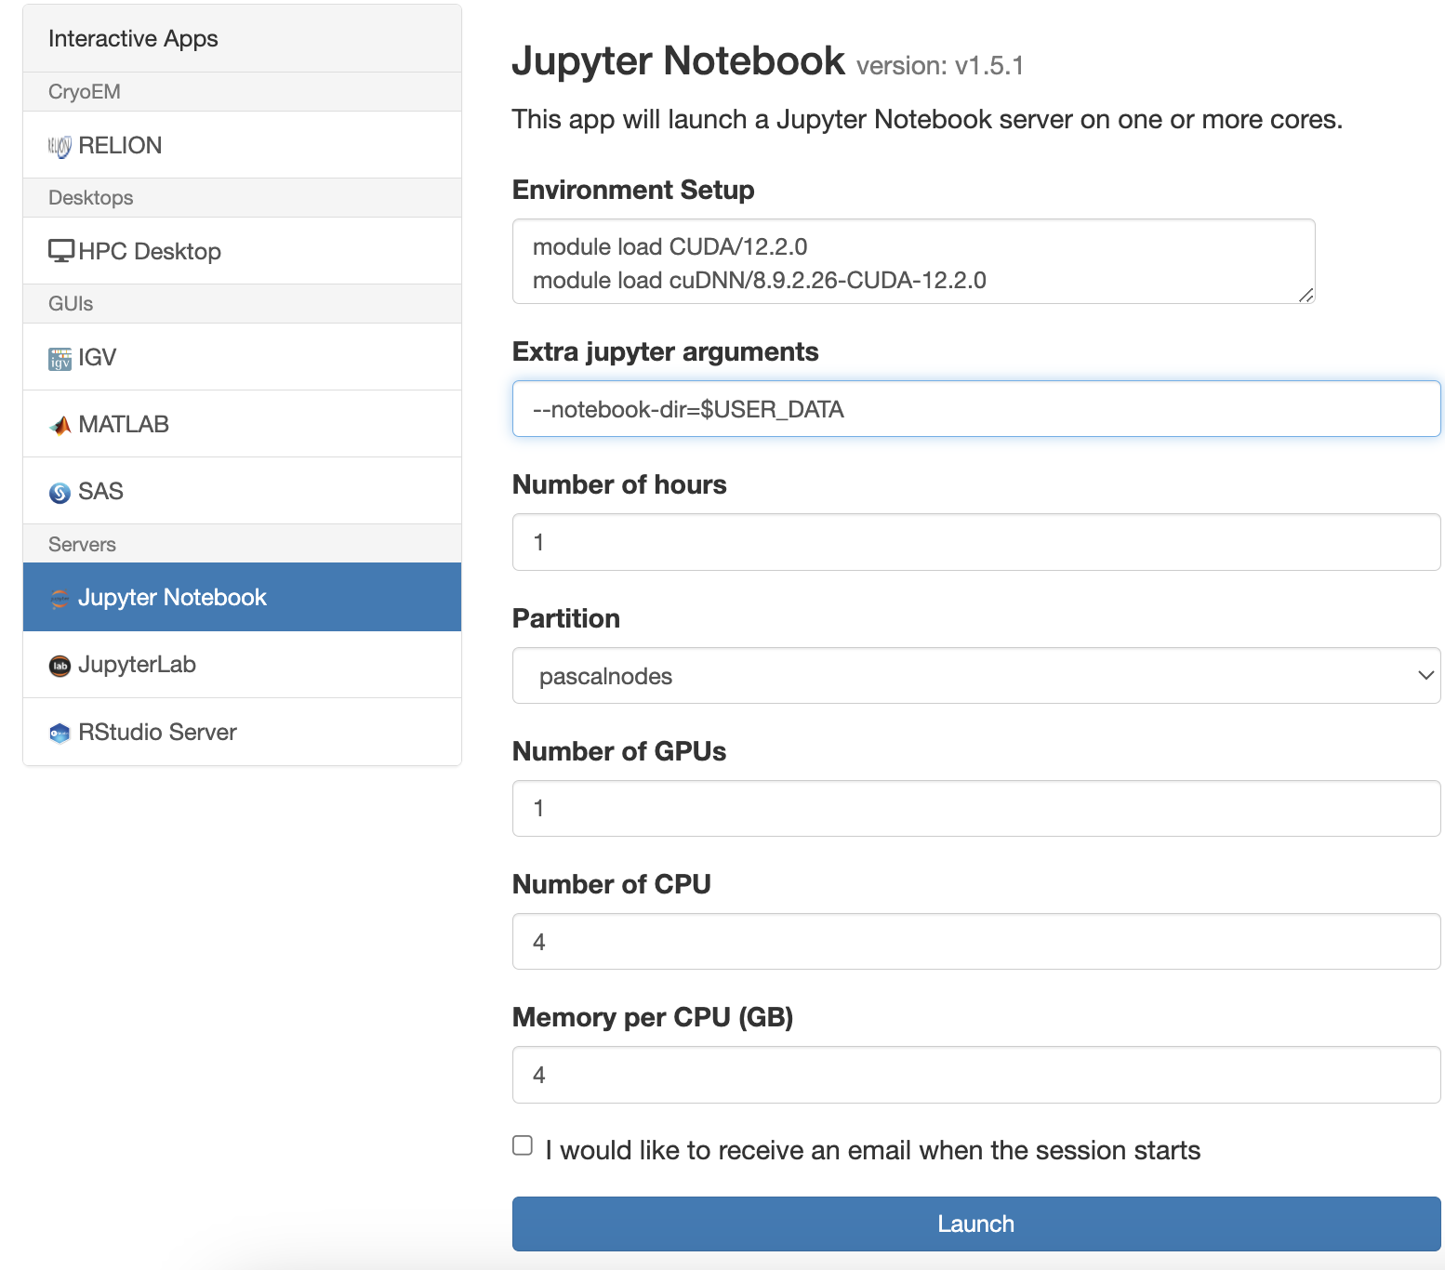
Task: Click the Number of GPUs field
Action: tap(975, 808)
